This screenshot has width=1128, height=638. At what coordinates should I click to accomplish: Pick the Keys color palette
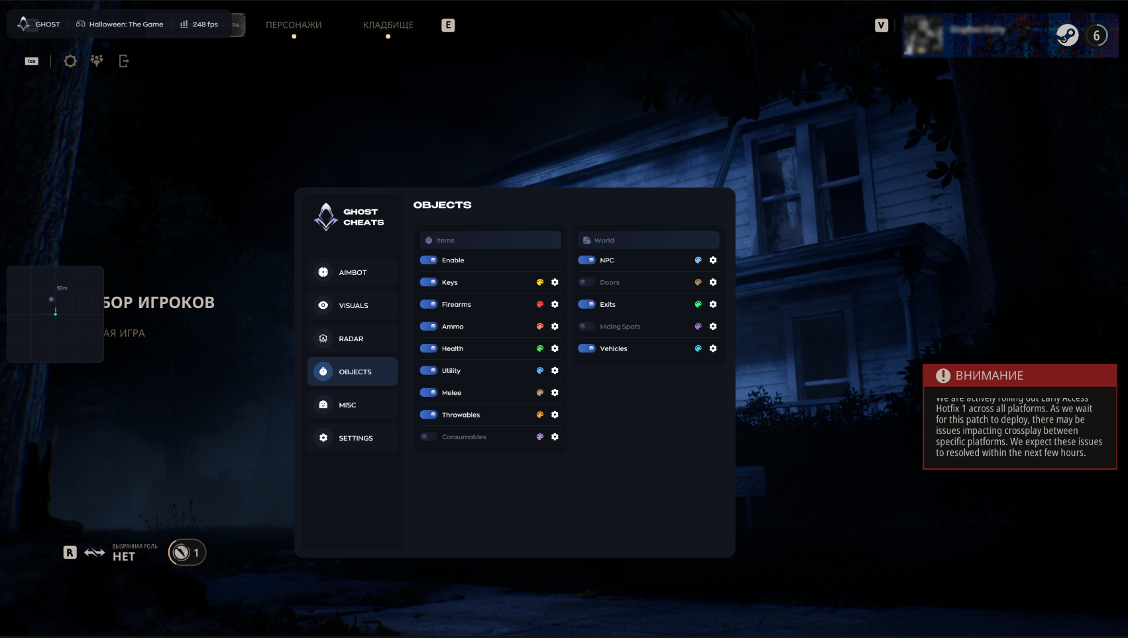pyautogui.click(x=540, y=282)
